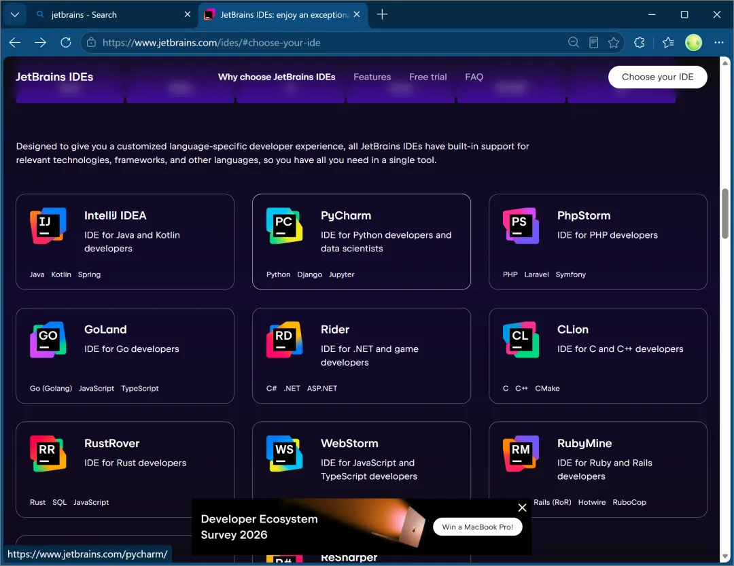
Task: Open browser settings and more menu
Action: (719, 43)
